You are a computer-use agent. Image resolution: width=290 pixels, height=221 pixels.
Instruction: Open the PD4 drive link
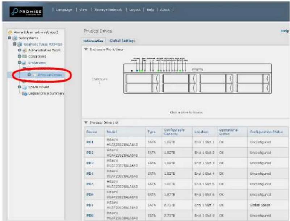pos(90,174)
